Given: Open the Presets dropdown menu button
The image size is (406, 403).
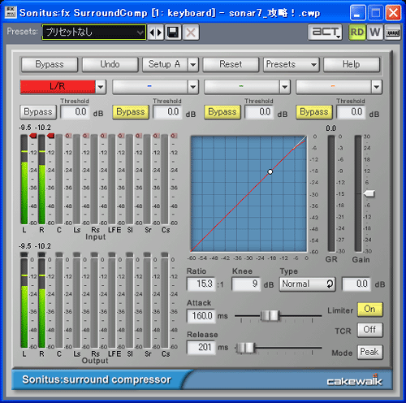Looking at the screenshot, I should pos(292,64).
